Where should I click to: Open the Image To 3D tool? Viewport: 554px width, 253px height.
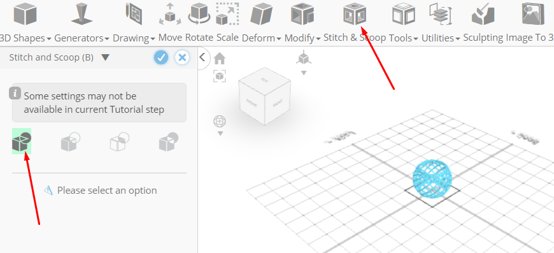pos(530,22)
